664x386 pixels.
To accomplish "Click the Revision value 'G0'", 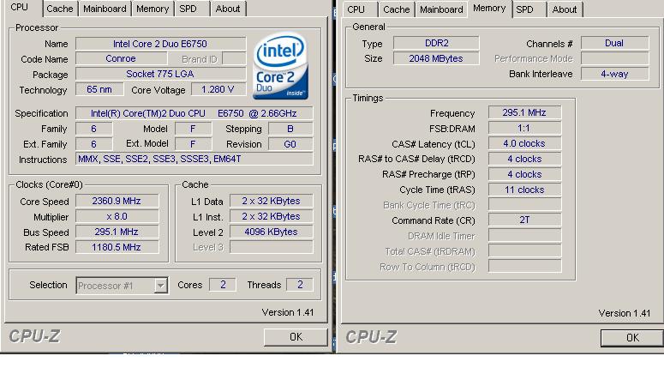I will 290,144.
